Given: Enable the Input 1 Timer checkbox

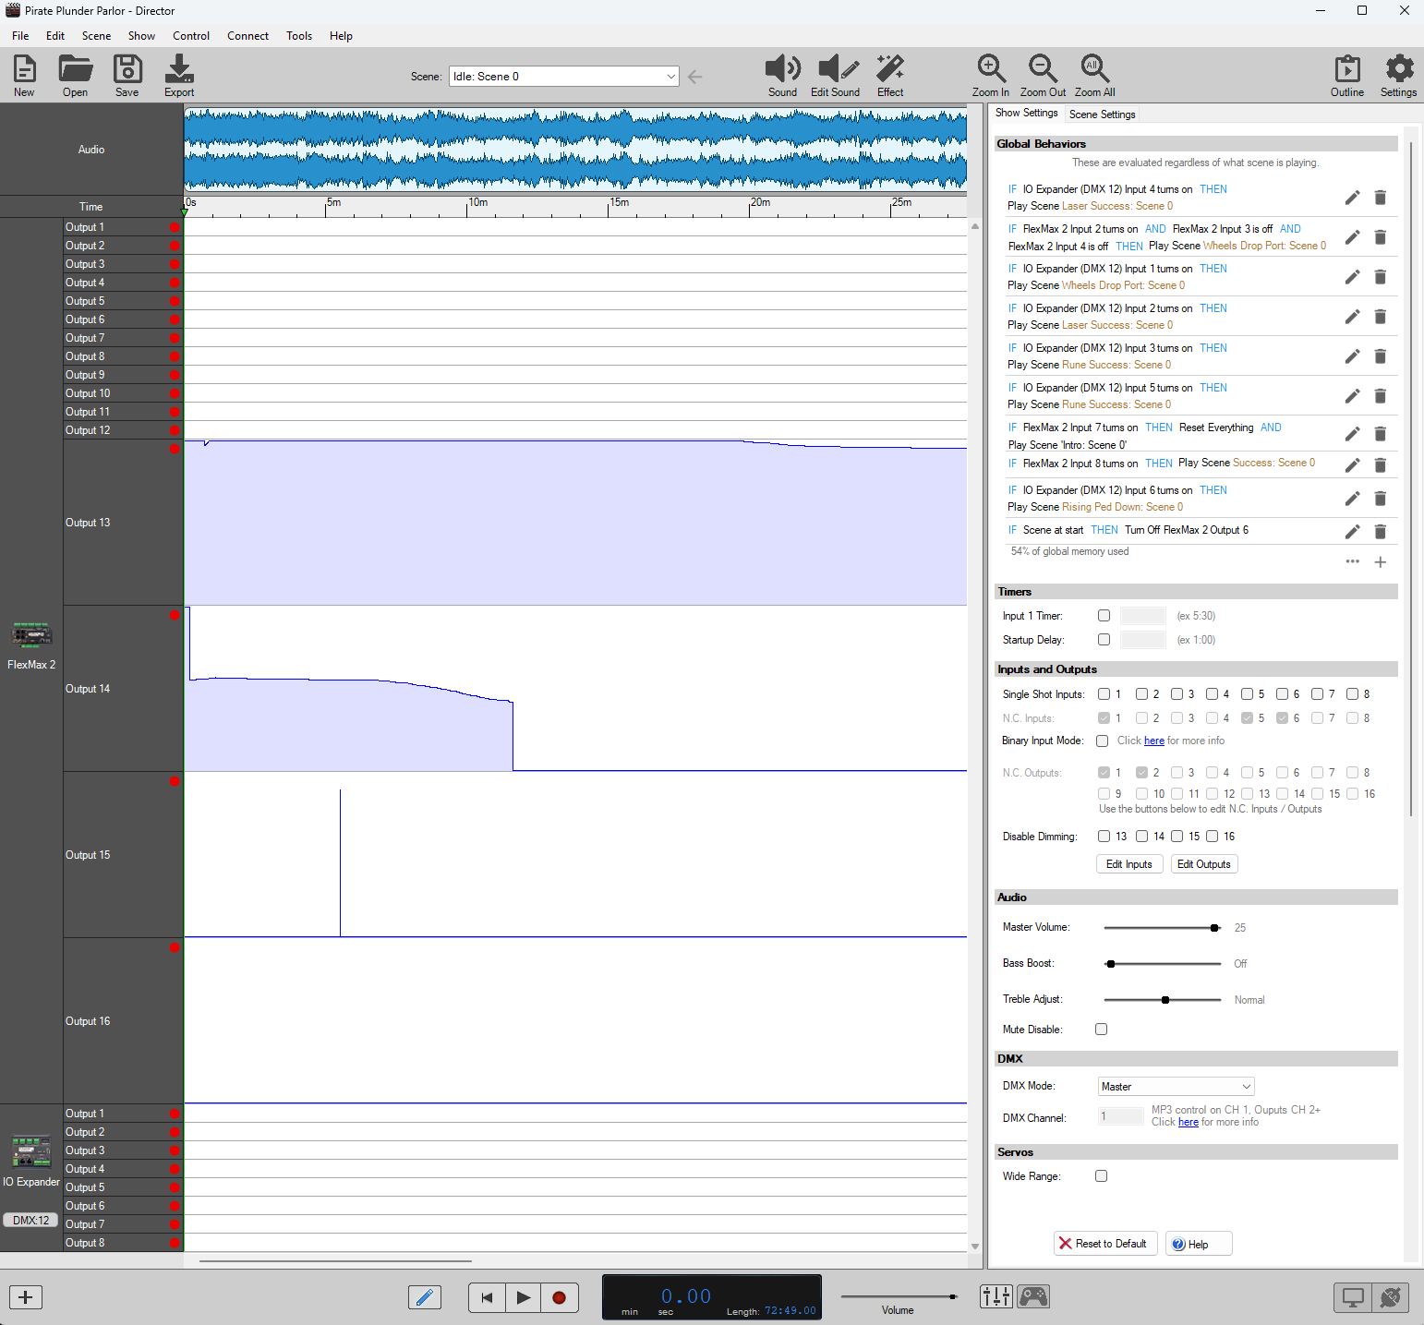Looking at the screenshot, I should 1104,616.
